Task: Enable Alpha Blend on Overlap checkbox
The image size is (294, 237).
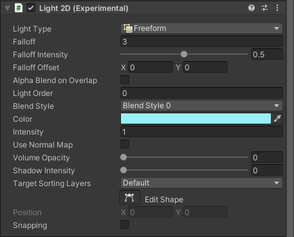Action: [125, 80]
